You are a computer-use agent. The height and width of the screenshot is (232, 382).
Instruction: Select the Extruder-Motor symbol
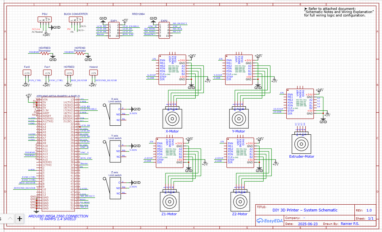point(301,144)
